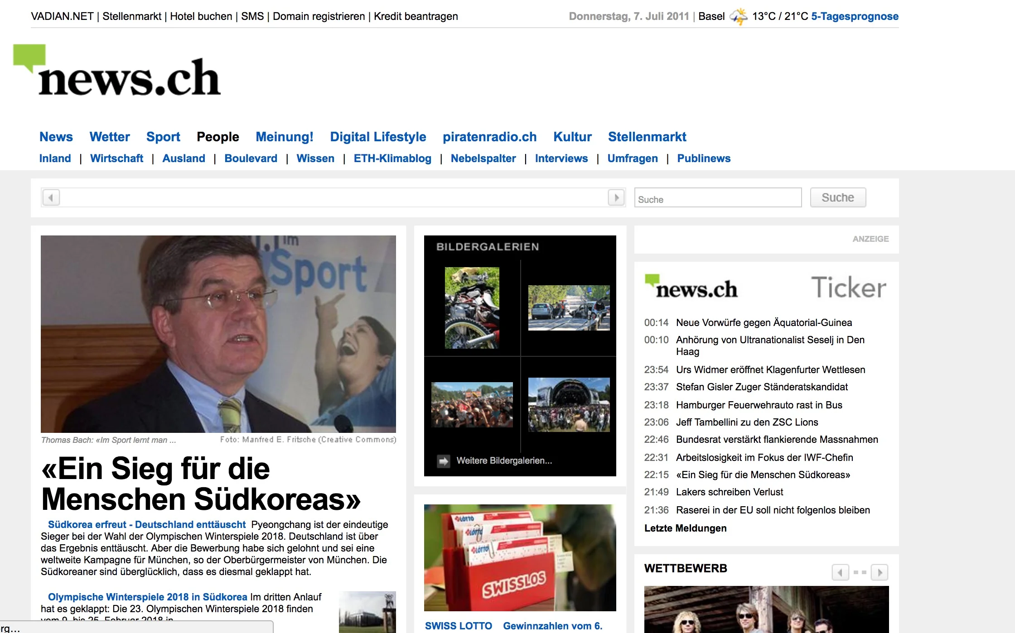Open ticker item Anhörung von Ultranationalist Seselj
This screenshot has width=1015, height=633.
click(x=770, y=345)
